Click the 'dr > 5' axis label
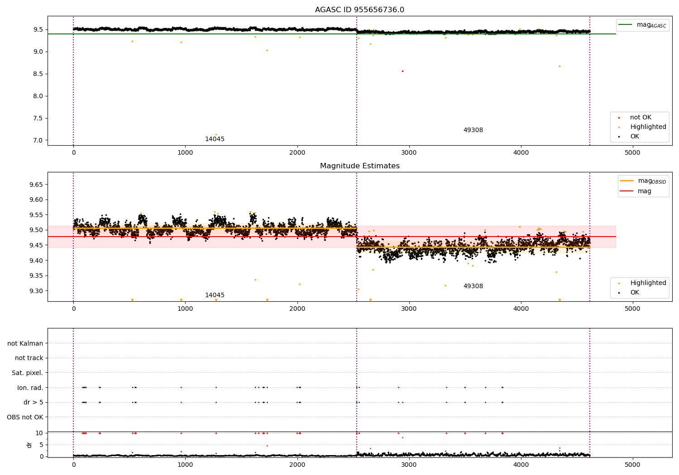 tap(33, 402)
